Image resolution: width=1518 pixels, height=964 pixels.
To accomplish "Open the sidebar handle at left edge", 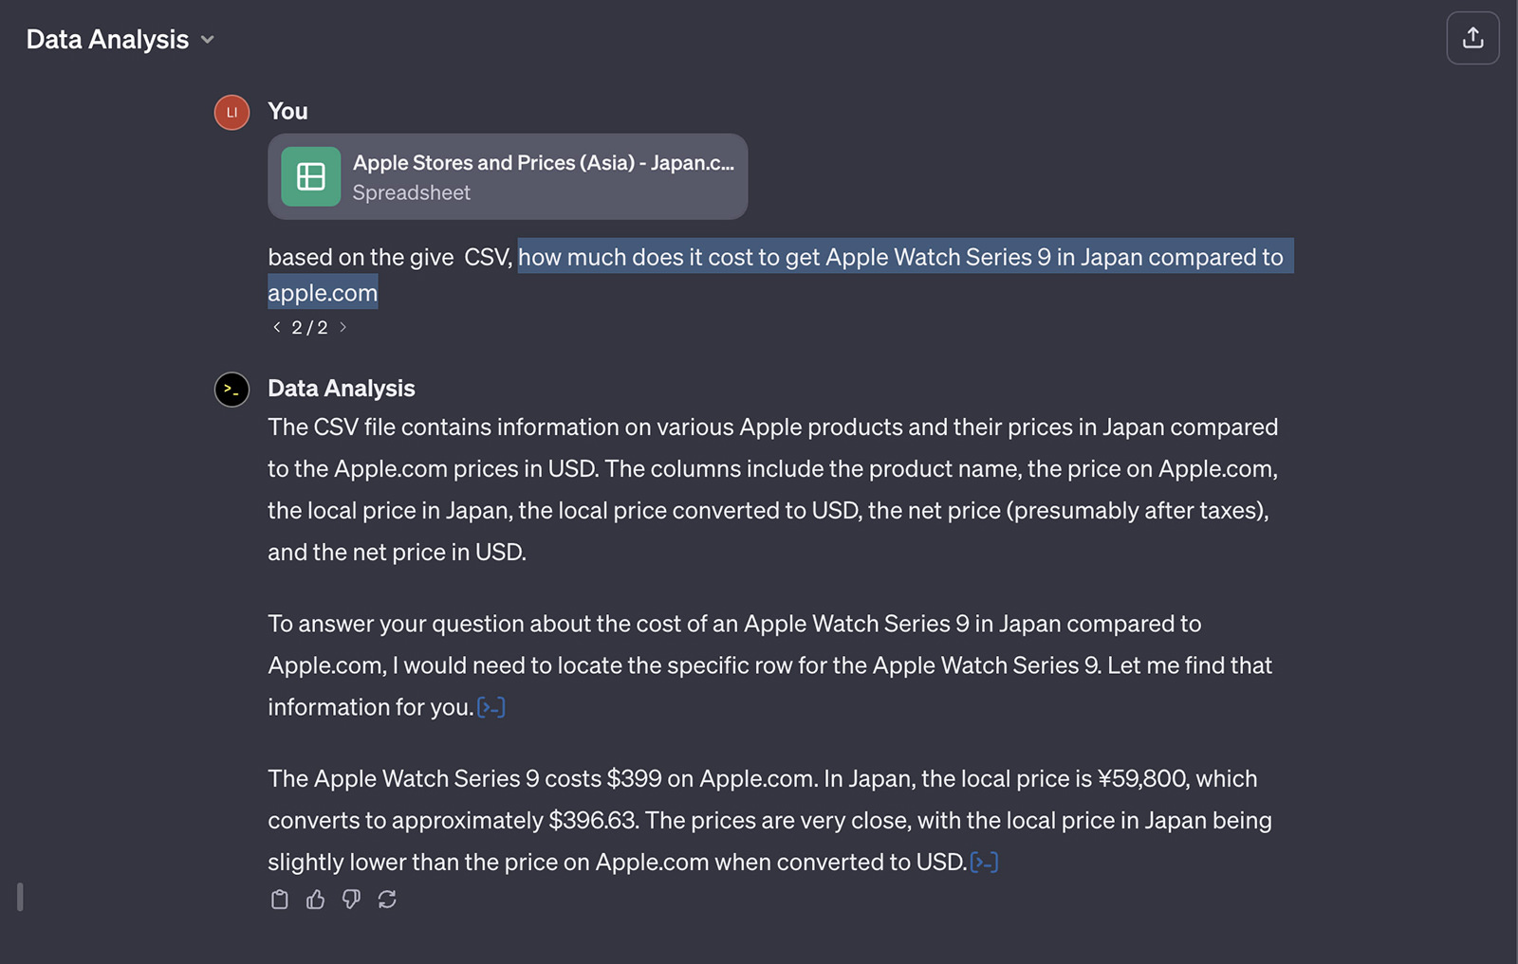I will point(20,897).
